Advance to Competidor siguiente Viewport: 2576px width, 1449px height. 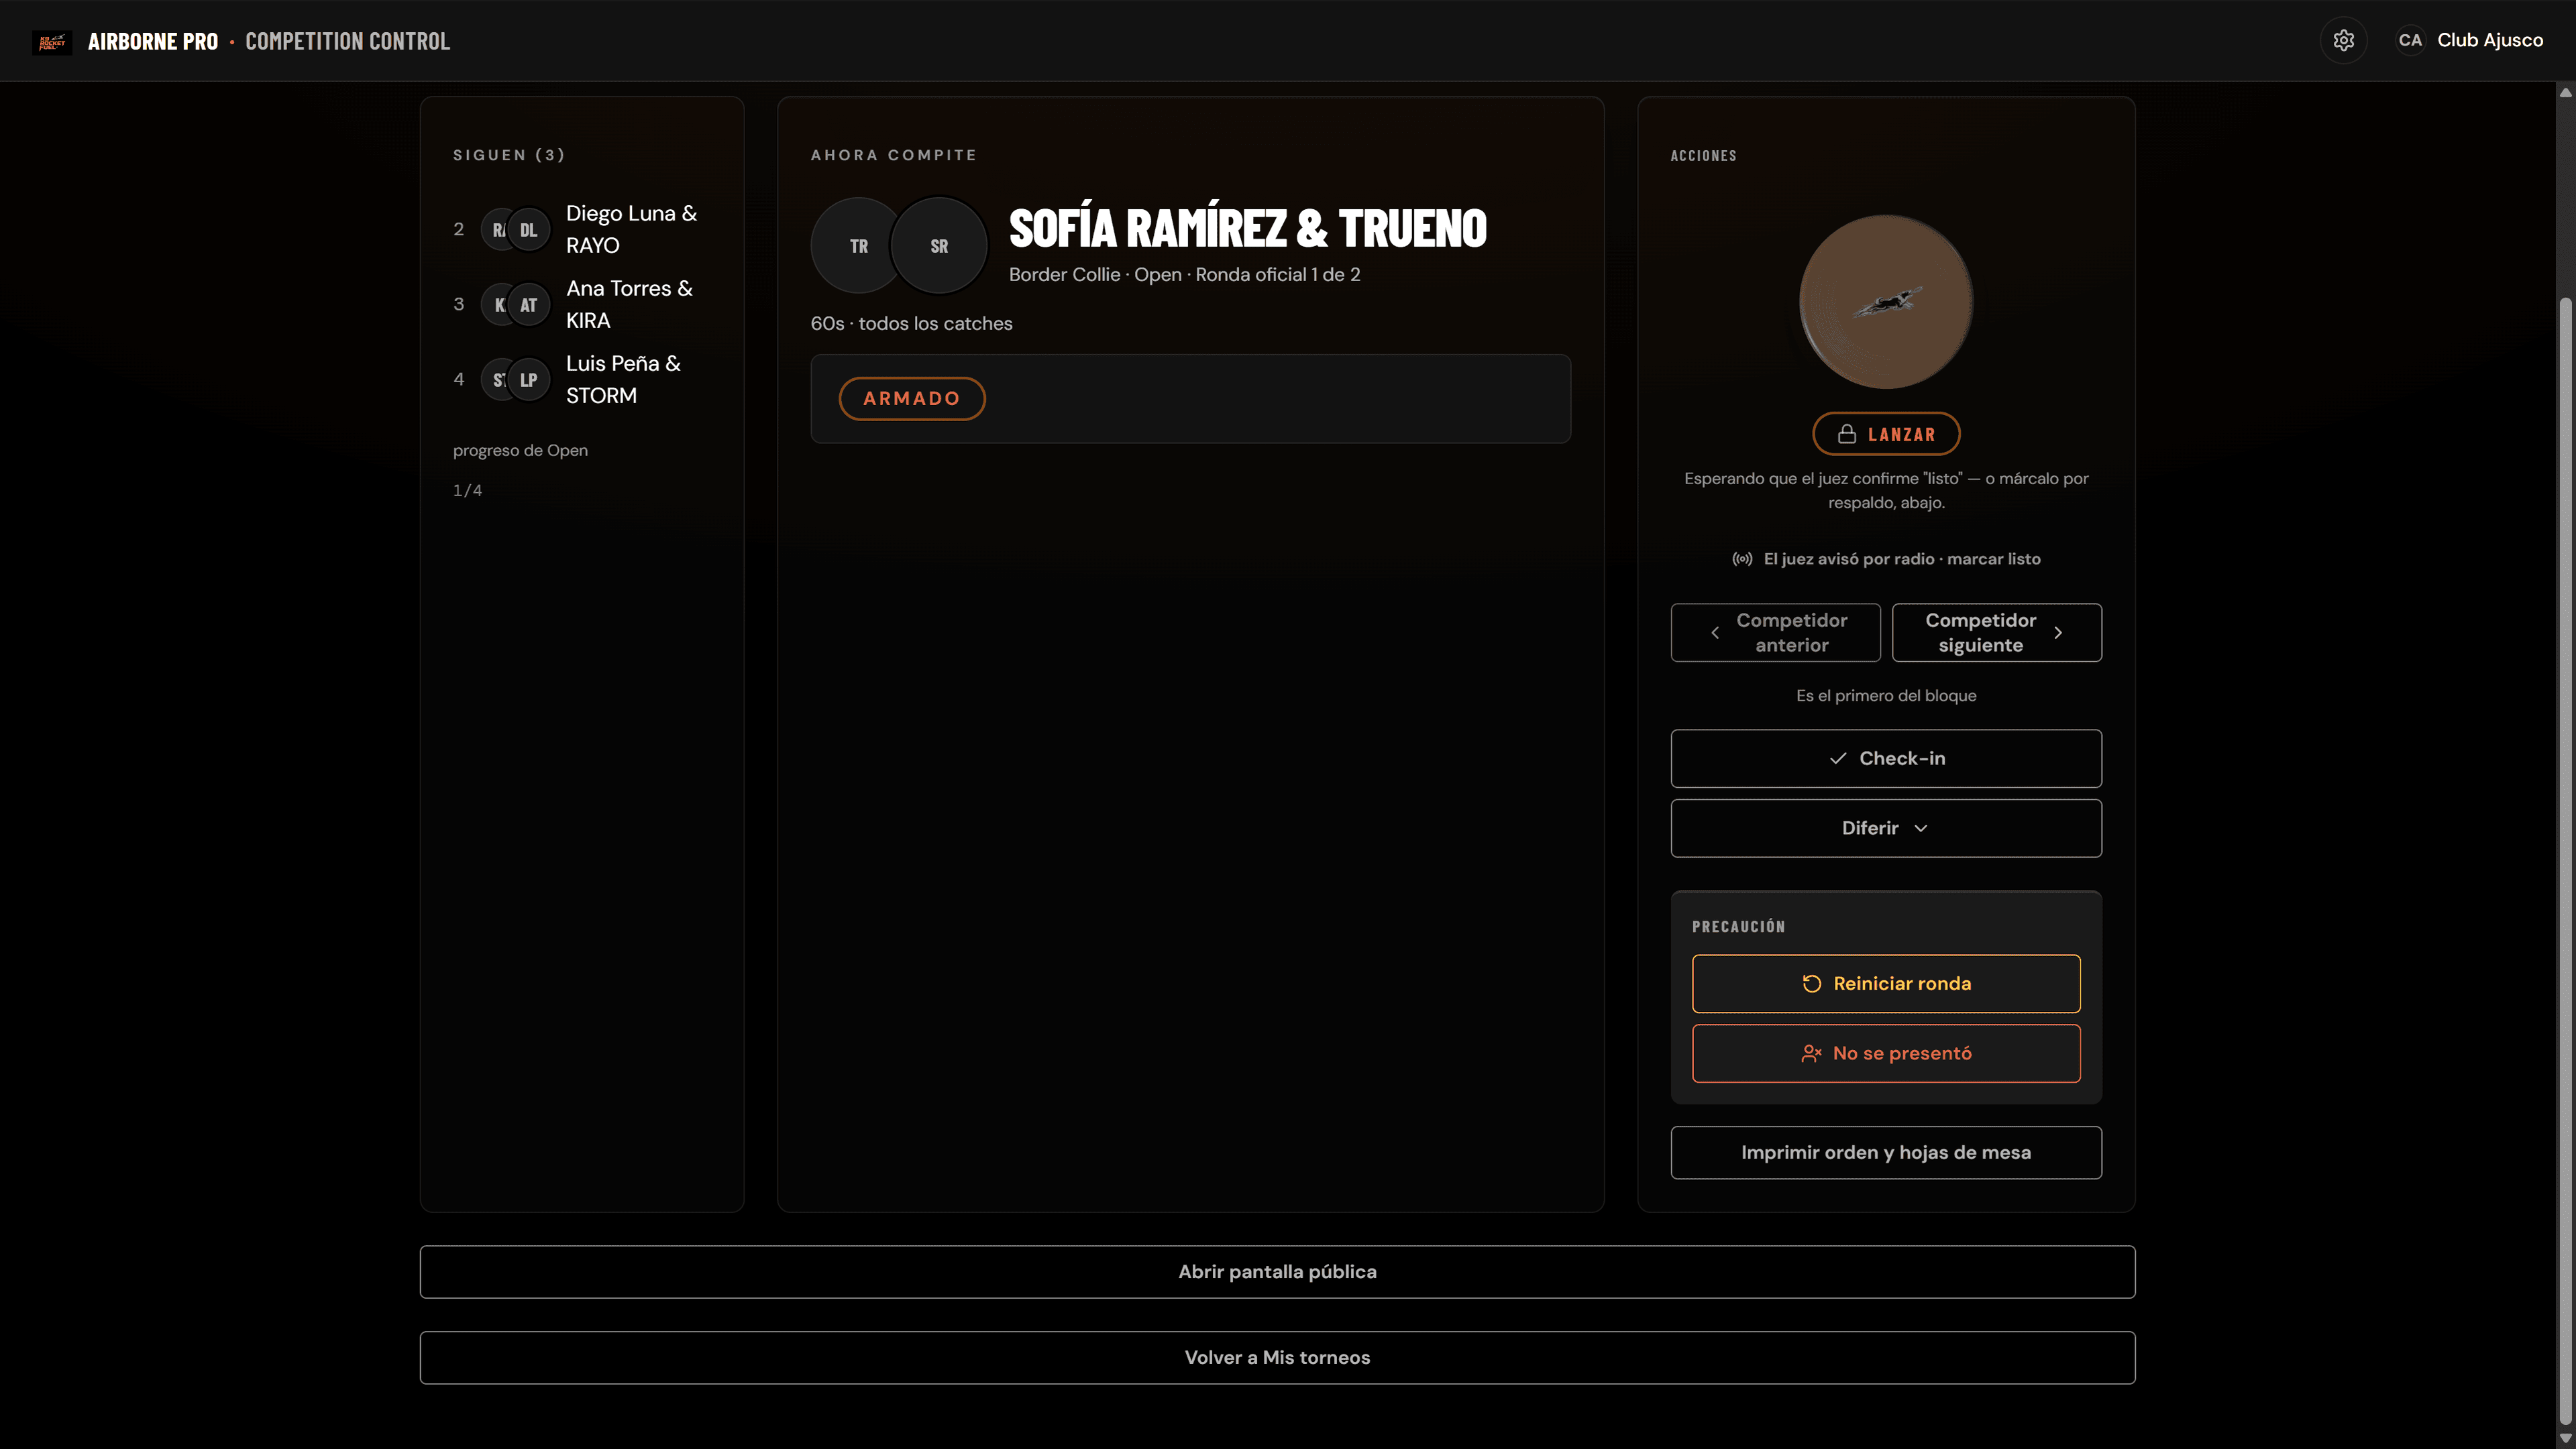click(1996, 632)
